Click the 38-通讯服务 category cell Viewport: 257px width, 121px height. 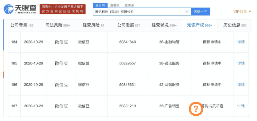click(169, 63)
